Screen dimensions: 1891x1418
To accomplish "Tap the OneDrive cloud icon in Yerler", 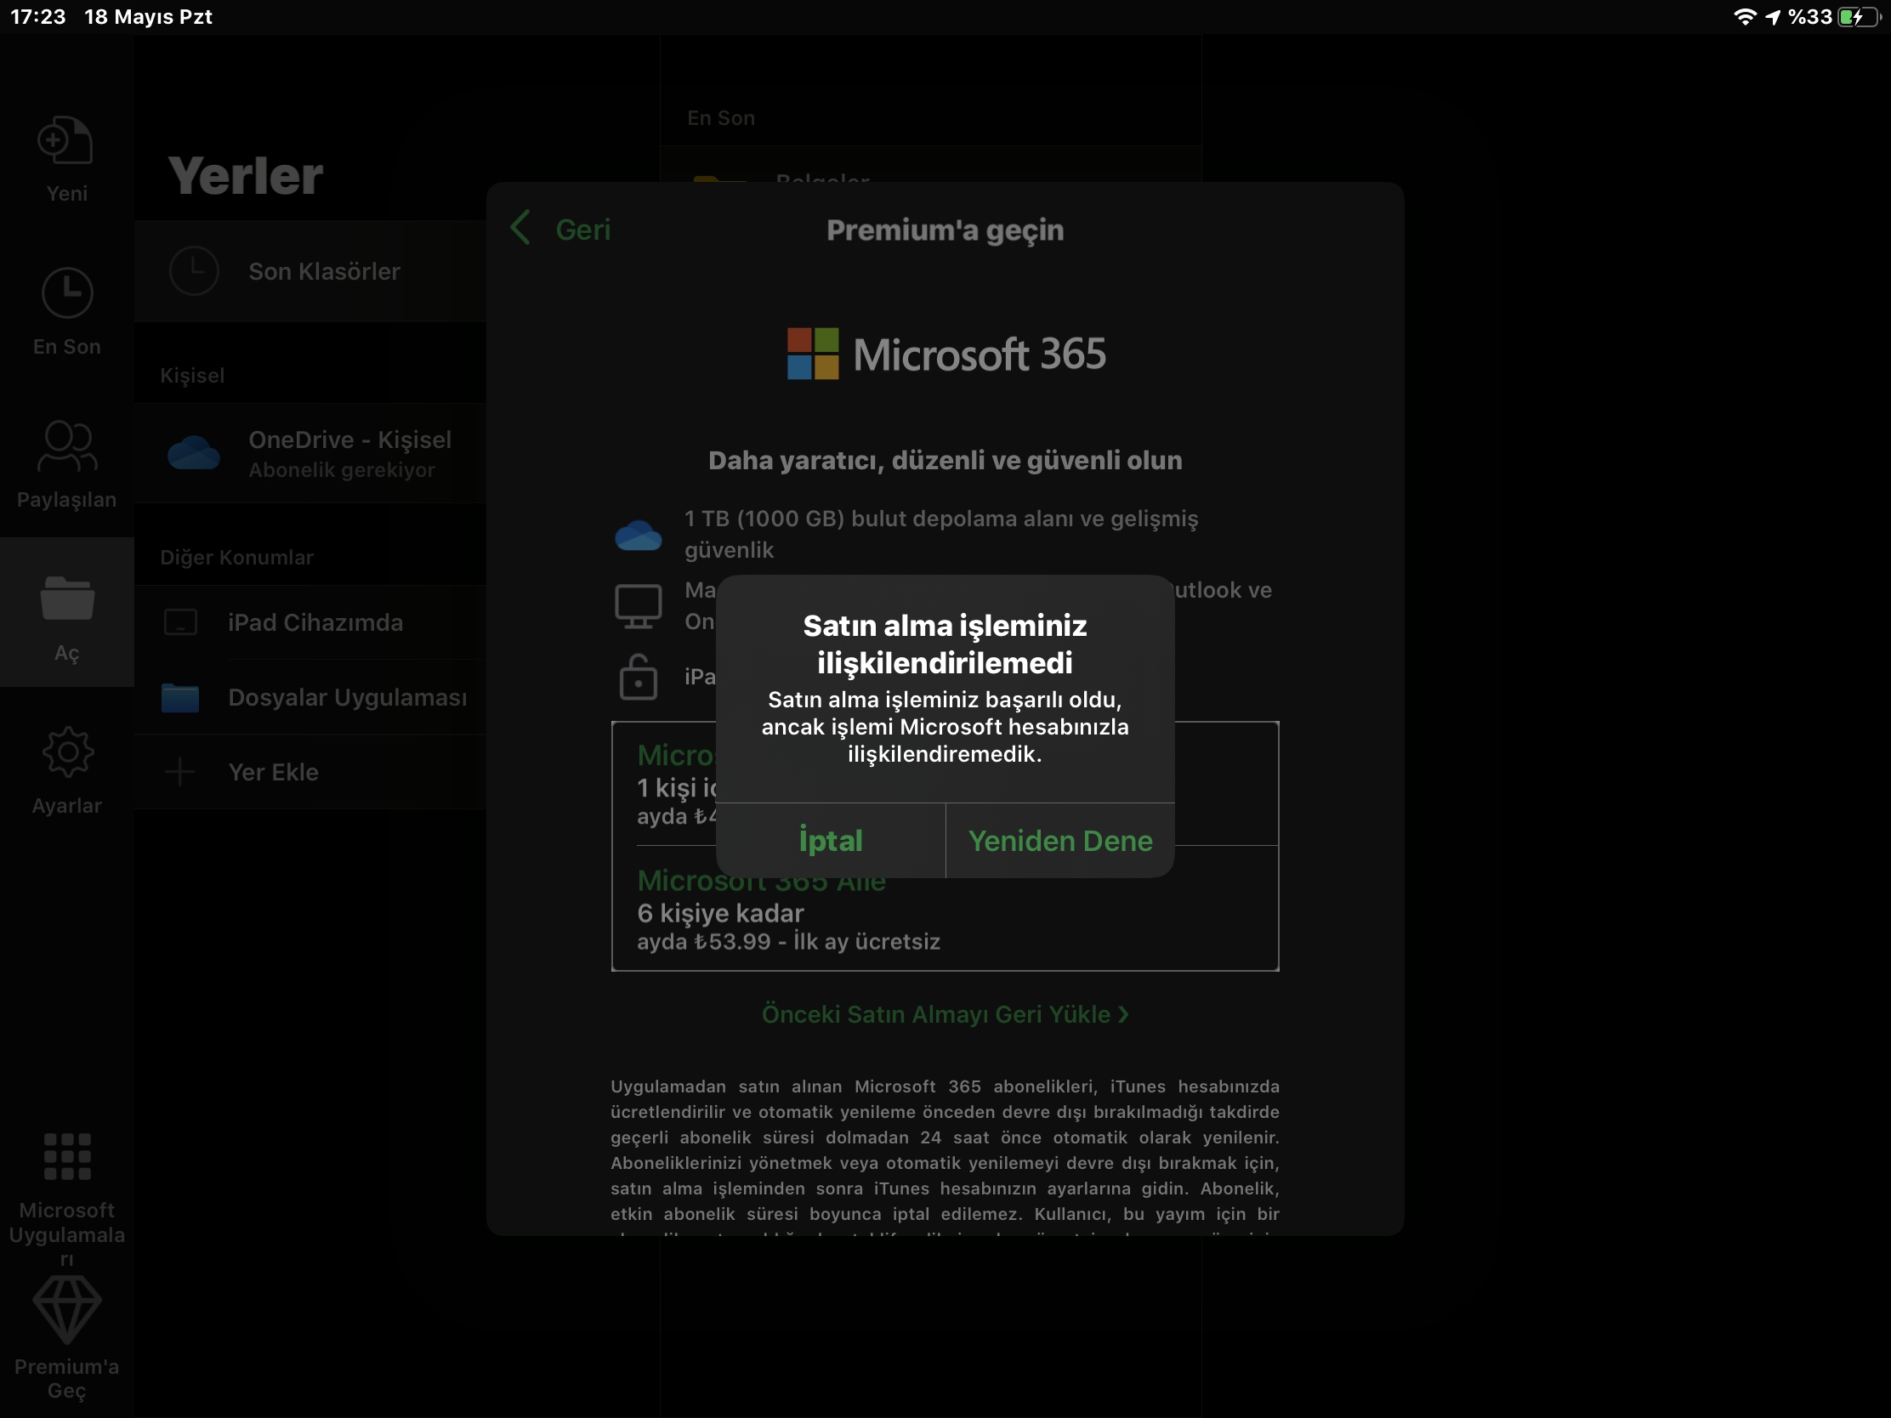I will tap(193, 453).
